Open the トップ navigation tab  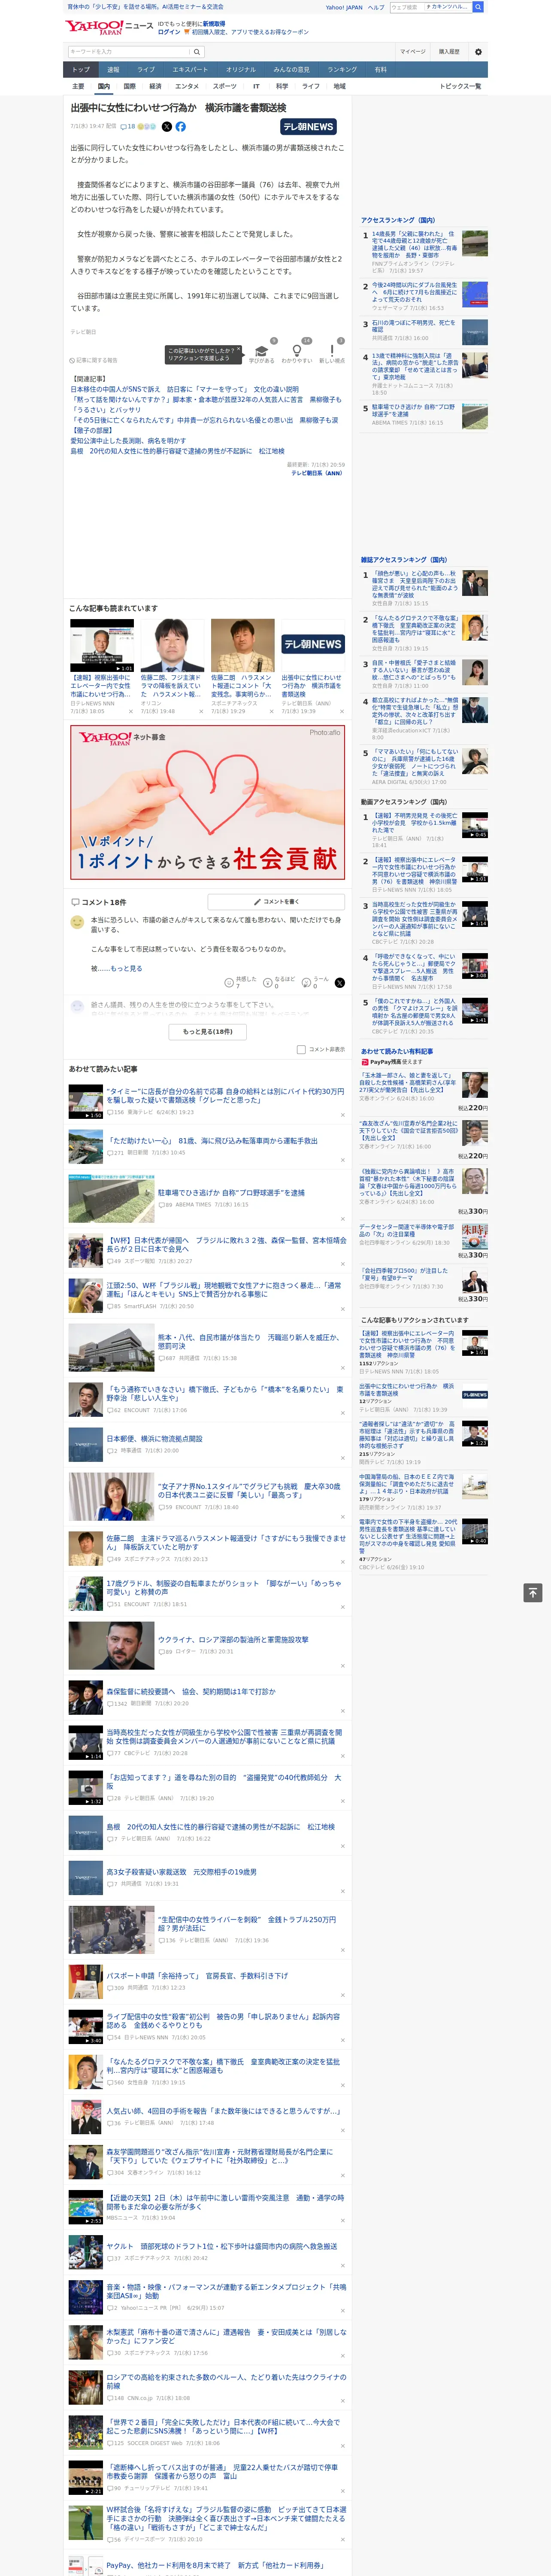[81, 70]
